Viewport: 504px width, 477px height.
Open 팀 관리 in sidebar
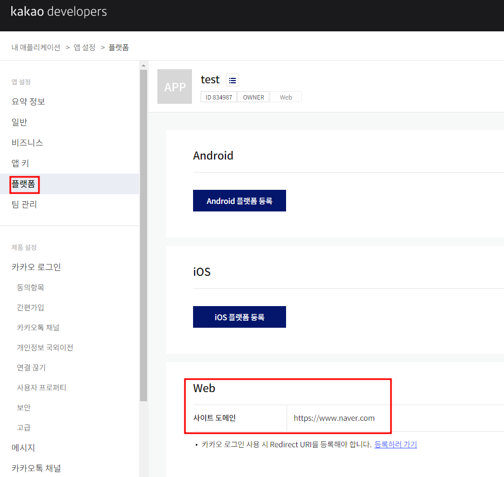24,204
